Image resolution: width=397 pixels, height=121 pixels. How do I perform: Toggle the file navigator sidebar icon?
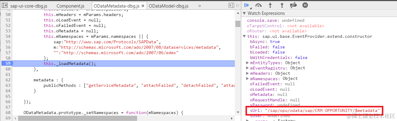[5, 5]
